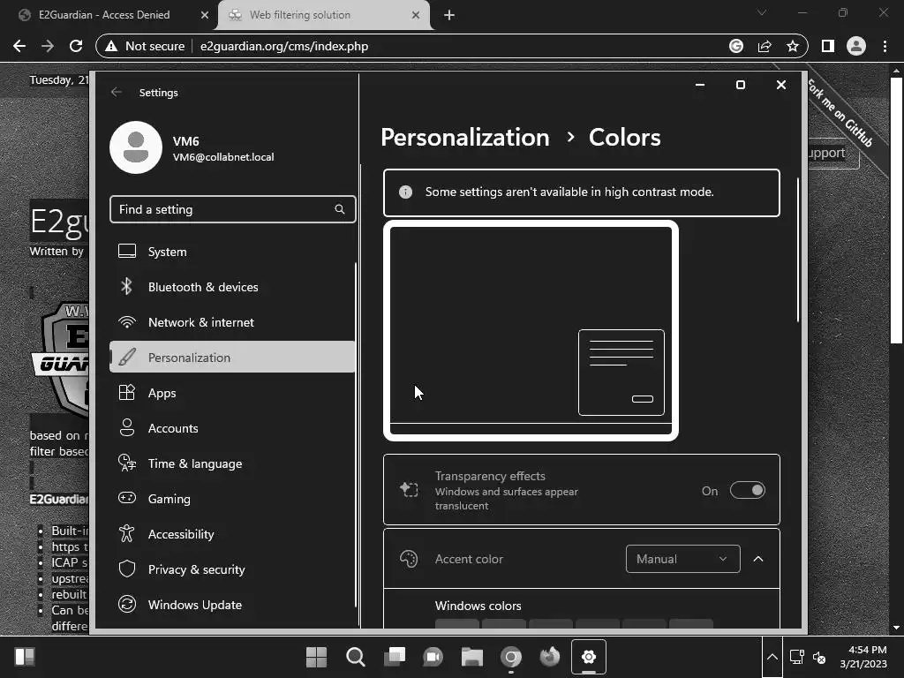The image size is (904, 678).
Task: Open Network & internet settings
Action: coord(232,322)
